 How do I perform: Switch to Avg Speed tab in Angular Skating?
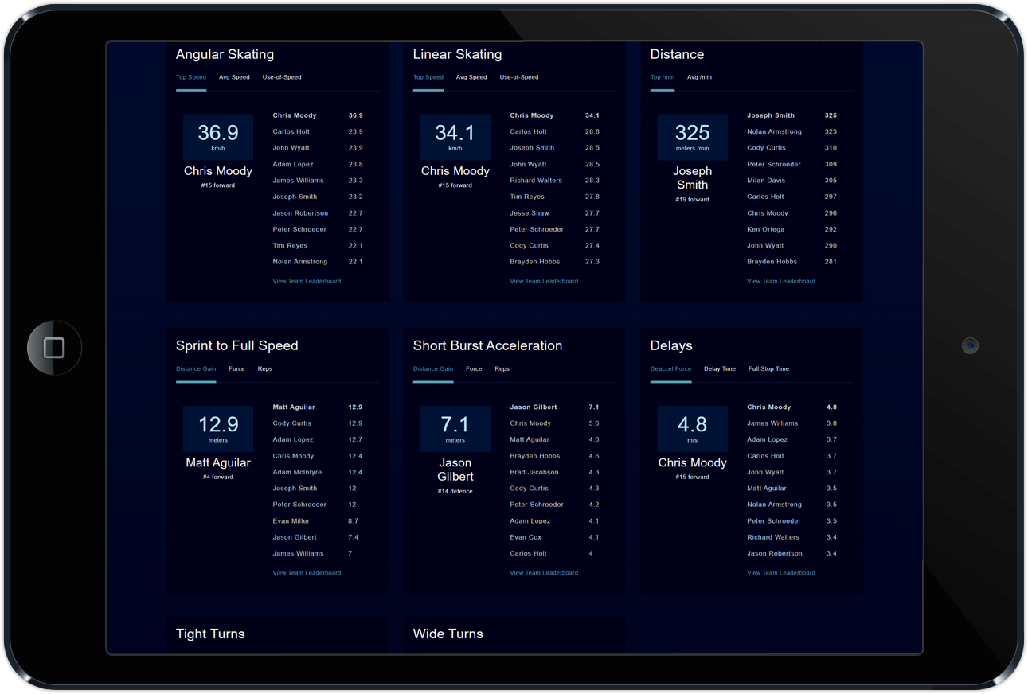(233, 76)
